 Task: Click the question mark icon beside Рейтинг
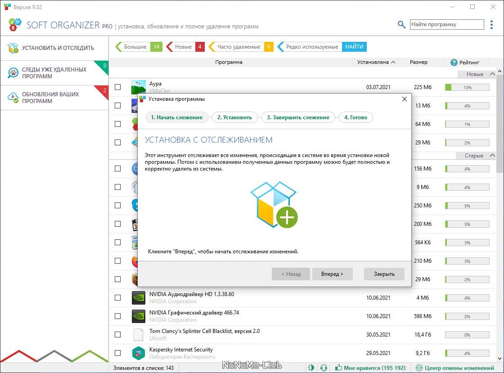pos(454,62)
